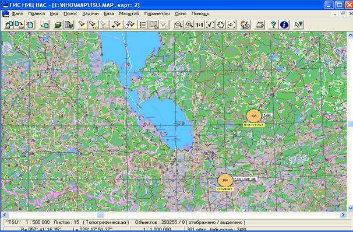Click the vertical scrollbar up arrow
This screenshot has height=232, width=353.
tap(350, 35)
